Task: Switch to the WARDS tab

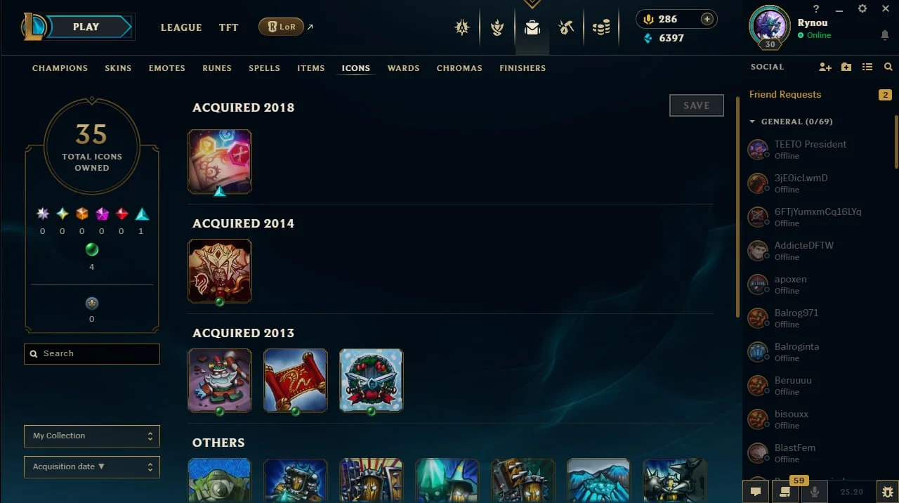Action: pos(403,68)
